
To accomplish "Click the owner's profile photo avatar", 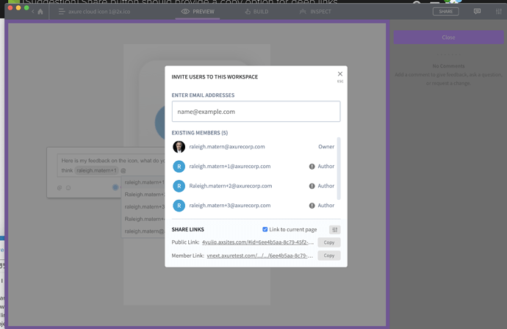I will pos(179,147).
